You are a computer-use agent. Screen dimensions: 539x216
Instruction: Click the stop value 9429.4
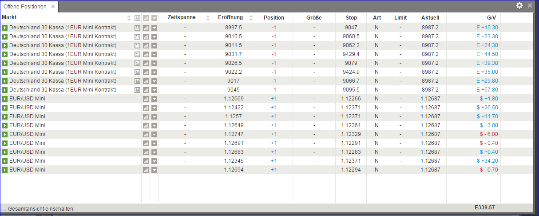coord(351,54)
